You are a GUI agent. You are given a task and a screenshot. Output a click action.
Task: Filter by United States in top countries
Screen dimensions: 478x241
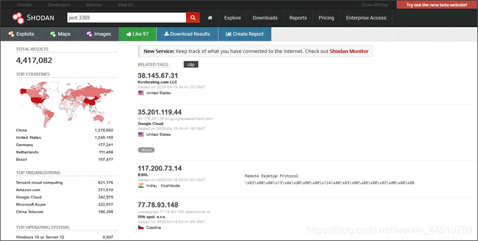tap(28, 137)
